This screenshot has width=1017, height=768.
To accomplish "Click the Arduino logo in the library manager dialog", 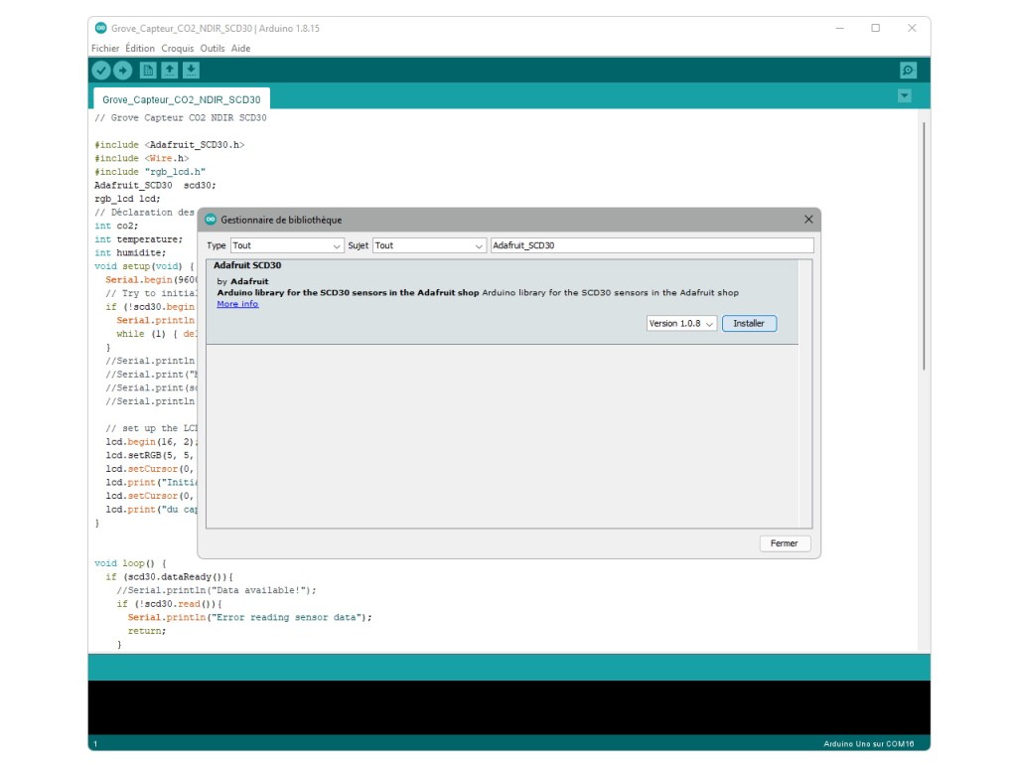I will tap(211, 220).
